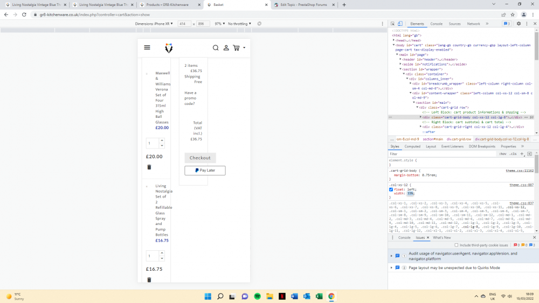539x303 pixels.
Task: Click the Checkout button
Action: tap(200, 158)
